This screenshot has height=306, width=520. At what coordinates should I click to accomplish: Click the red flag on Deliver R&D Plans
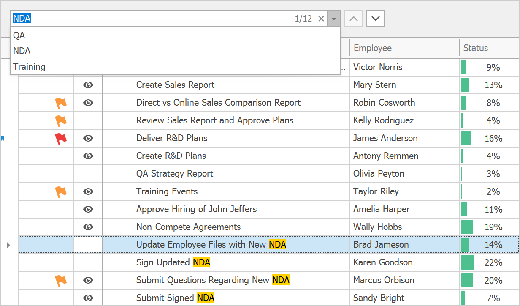point(61,139)
